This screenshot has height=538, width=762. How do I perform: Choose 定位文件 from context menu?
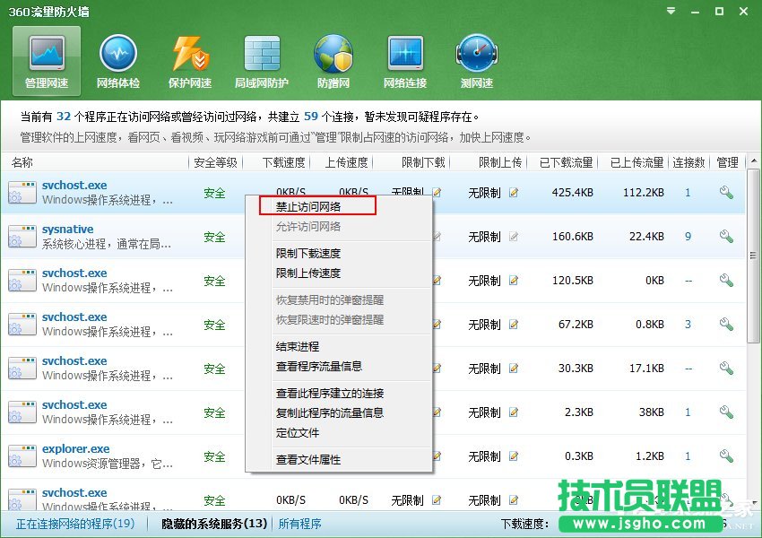pos(298,432)
